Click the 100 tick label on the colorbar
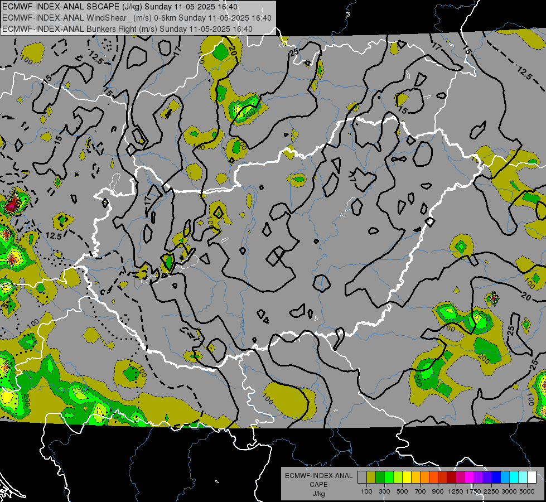 [x=366, y=491]
